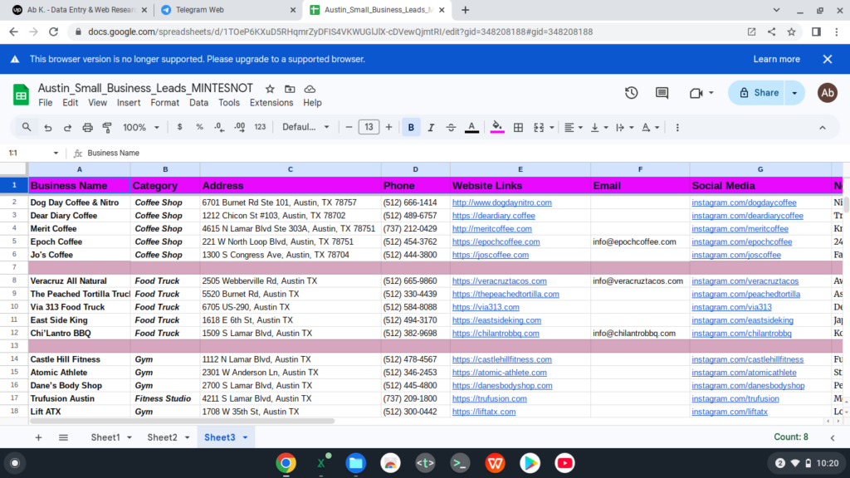
Task: Expand the Share options arrow
Action: click(x=795, y=93)
